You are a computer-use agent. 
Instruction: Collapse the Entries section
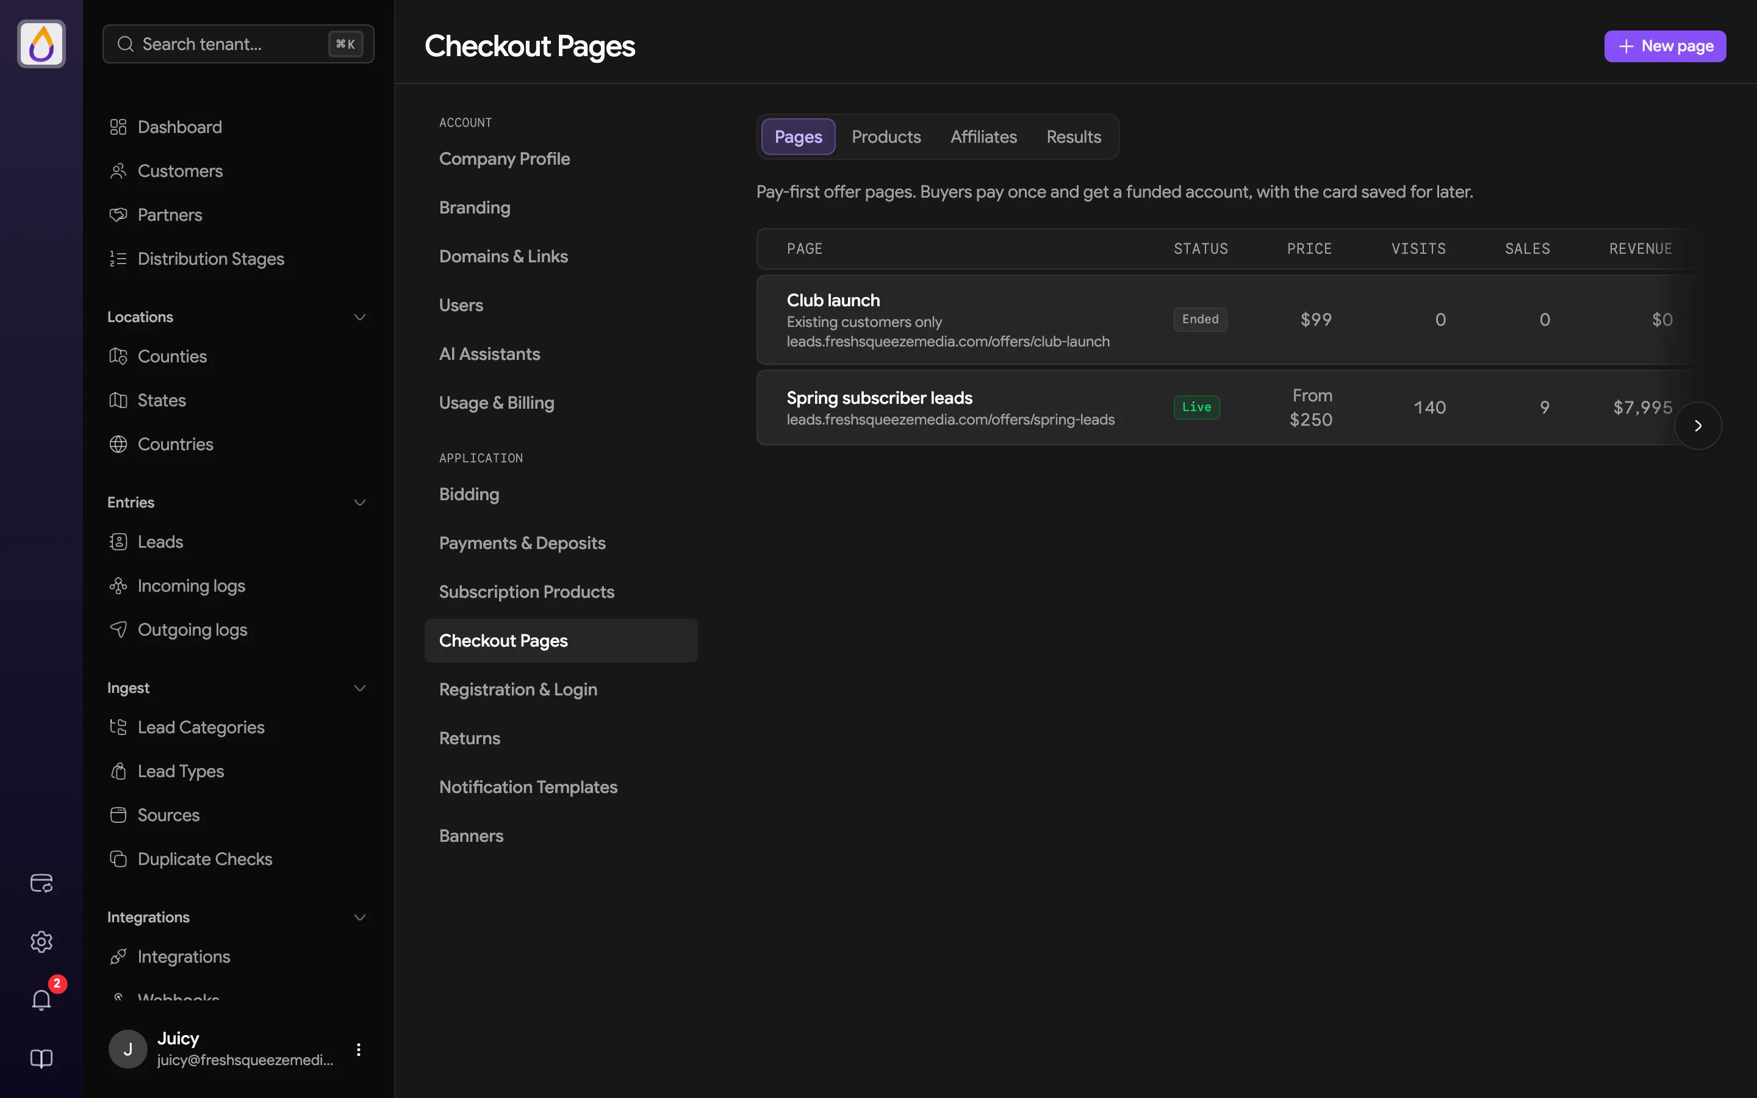point(359,503)
